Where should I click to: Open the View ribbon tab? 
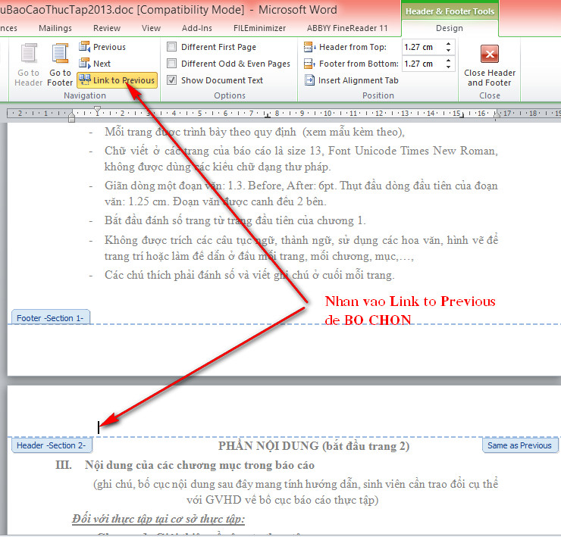(151, 28)
